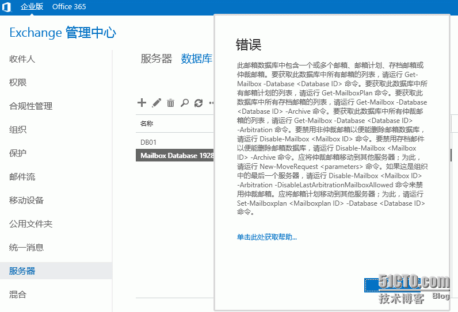Add a new mailbox database

click(142, 103)
